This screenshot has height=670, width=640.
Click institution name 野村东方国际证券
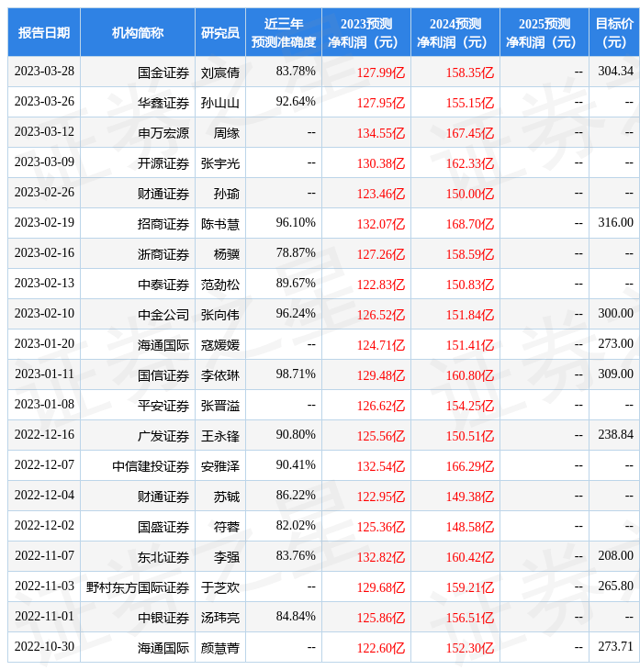click(138, 588)
